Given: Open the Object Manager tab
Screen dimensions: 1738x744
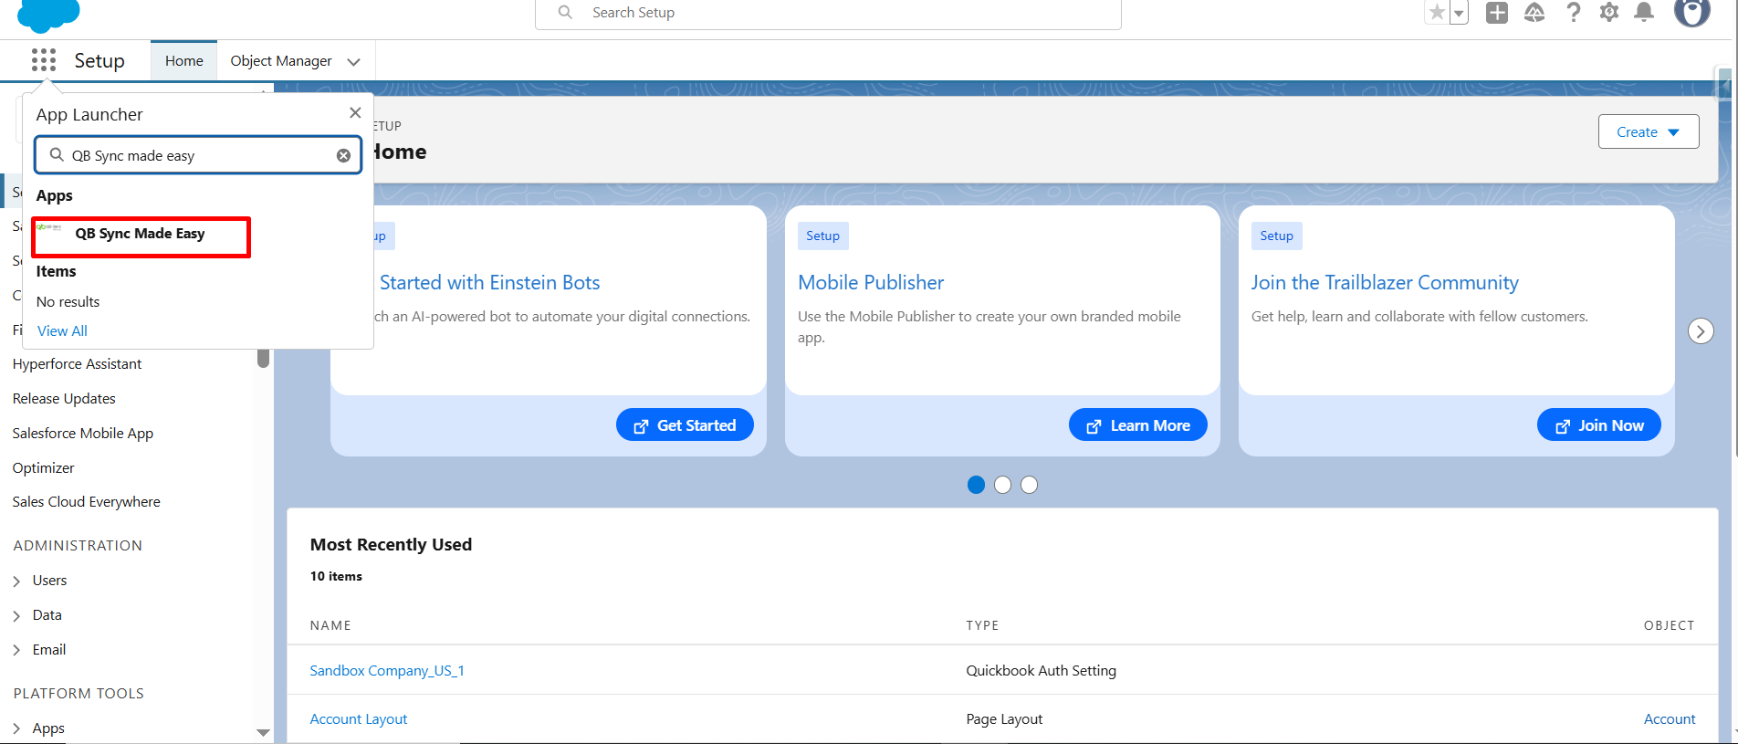Looking at the screenshot, I should [x=281, y=60].
